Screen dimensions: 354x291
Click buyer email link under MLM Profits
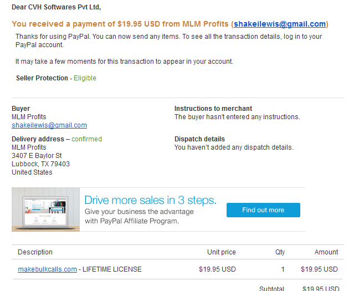(x=49, y=125)
